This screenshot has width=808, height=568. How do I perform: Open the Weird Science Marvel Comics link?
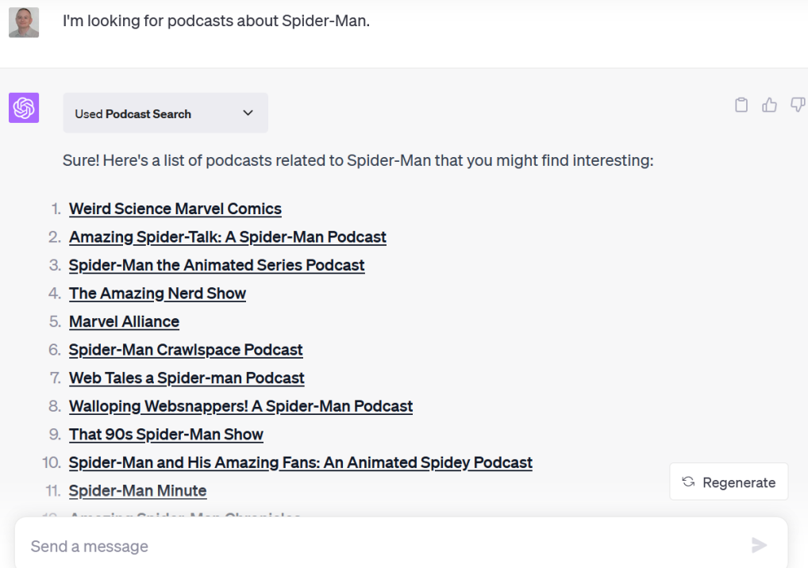pos(175,209)
